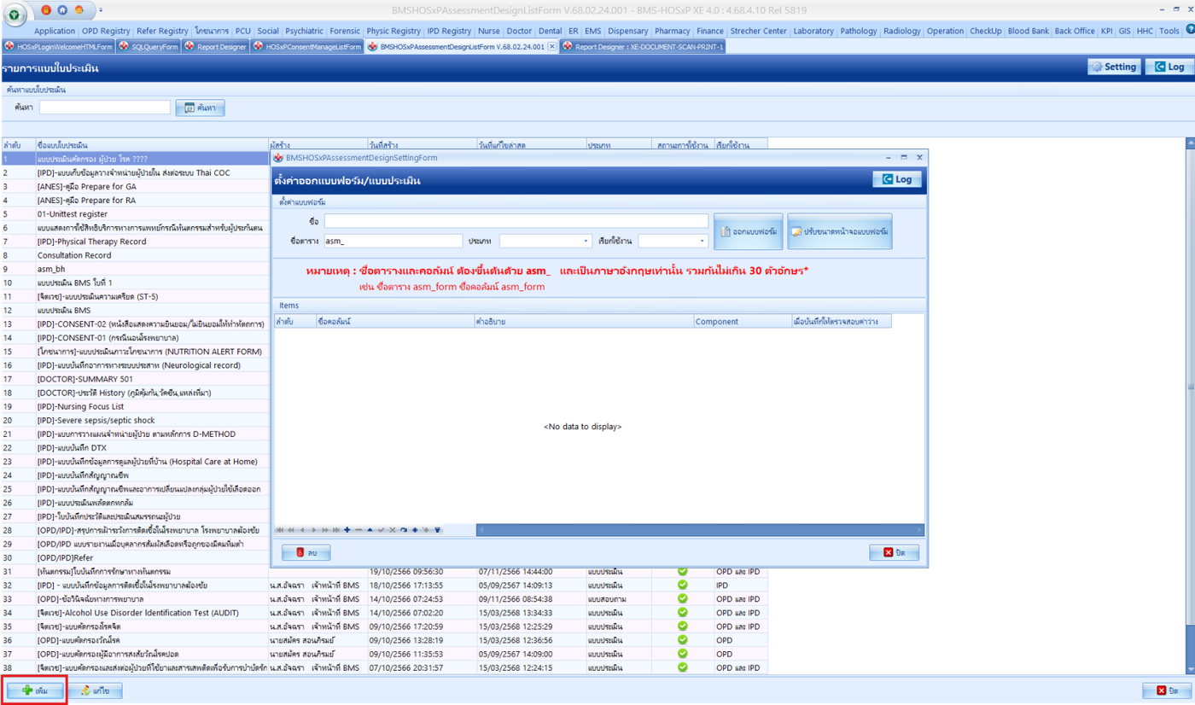Go to the first record in the Items navigator
Image resolution: width=1195 pixels, height=705 pixels.
[x=280, y=530]
